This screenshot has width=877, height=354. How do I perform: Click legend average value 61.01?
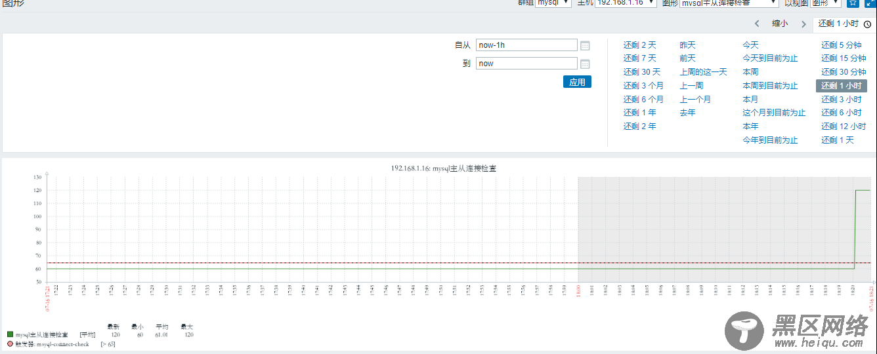pyautogui.click(x=161, y=334)
